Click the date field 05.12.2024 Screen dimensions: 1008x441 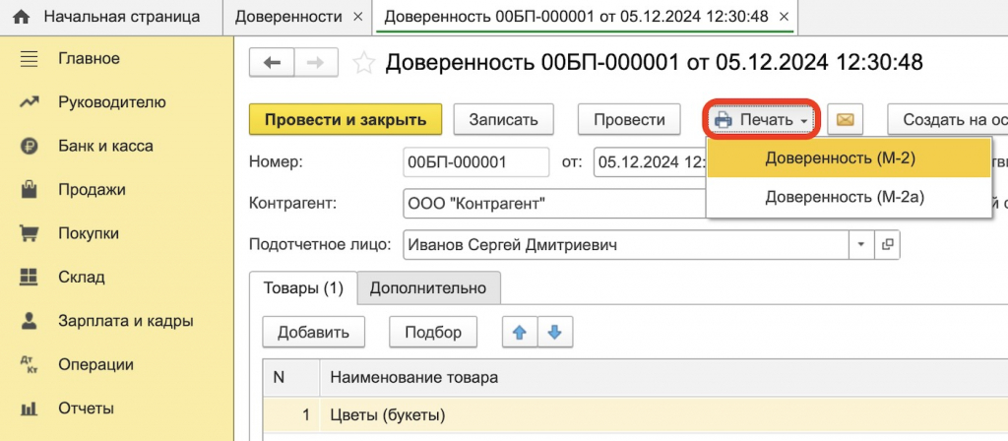point(651,162)
